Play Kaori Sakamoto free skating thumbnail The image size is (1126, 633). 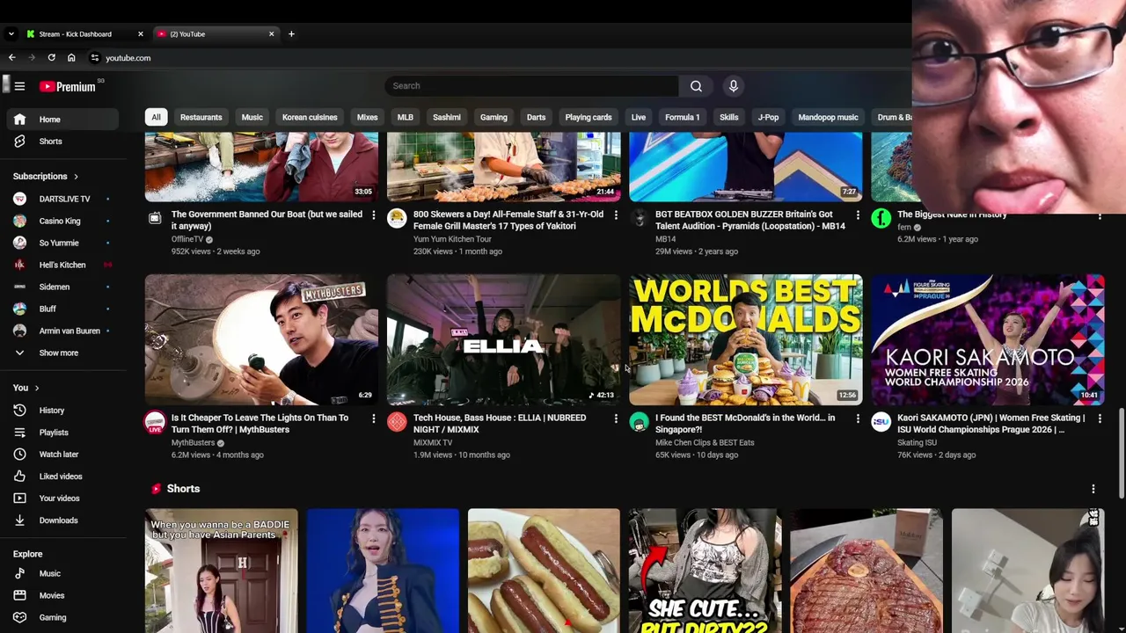(x=988, y=339)
